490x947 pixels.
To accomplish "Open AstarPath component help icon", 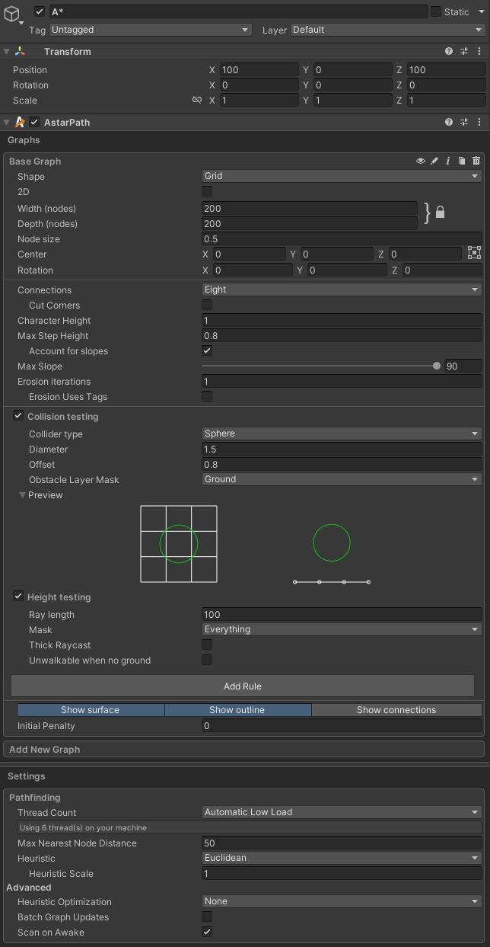I will [x=449, y=122].
